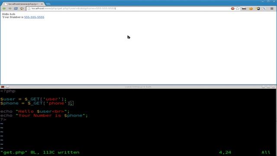Click the 'get.php 8L, 113C written' status
The image size is (277, 156).
click(40, 152)
